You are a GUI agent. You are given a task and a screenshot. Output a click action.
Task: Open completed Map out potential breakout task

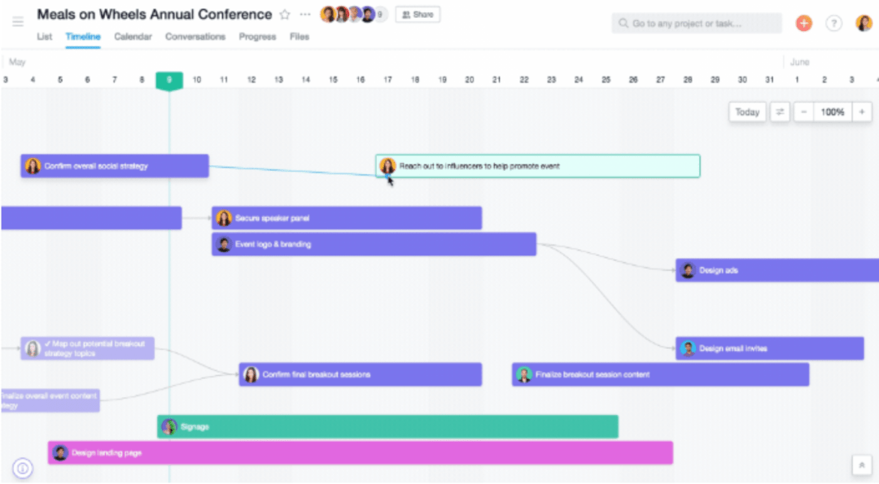pos(87,348)
